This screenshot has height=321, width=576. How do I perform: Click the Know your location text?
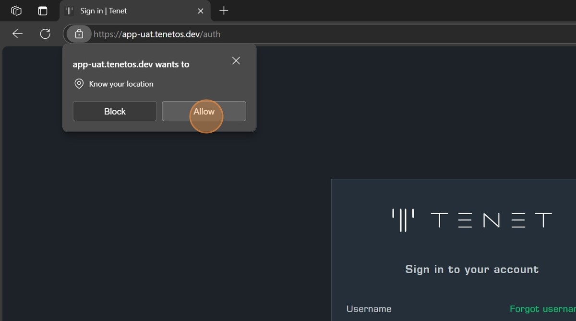pos(121,84)
